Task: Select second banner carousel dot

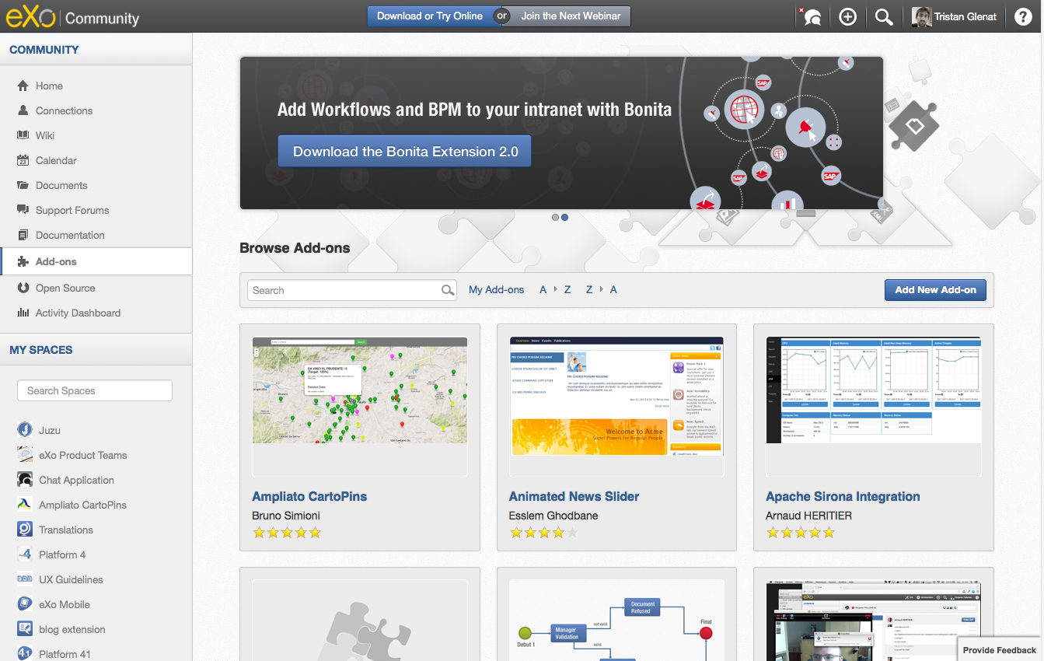Action: 564,218
